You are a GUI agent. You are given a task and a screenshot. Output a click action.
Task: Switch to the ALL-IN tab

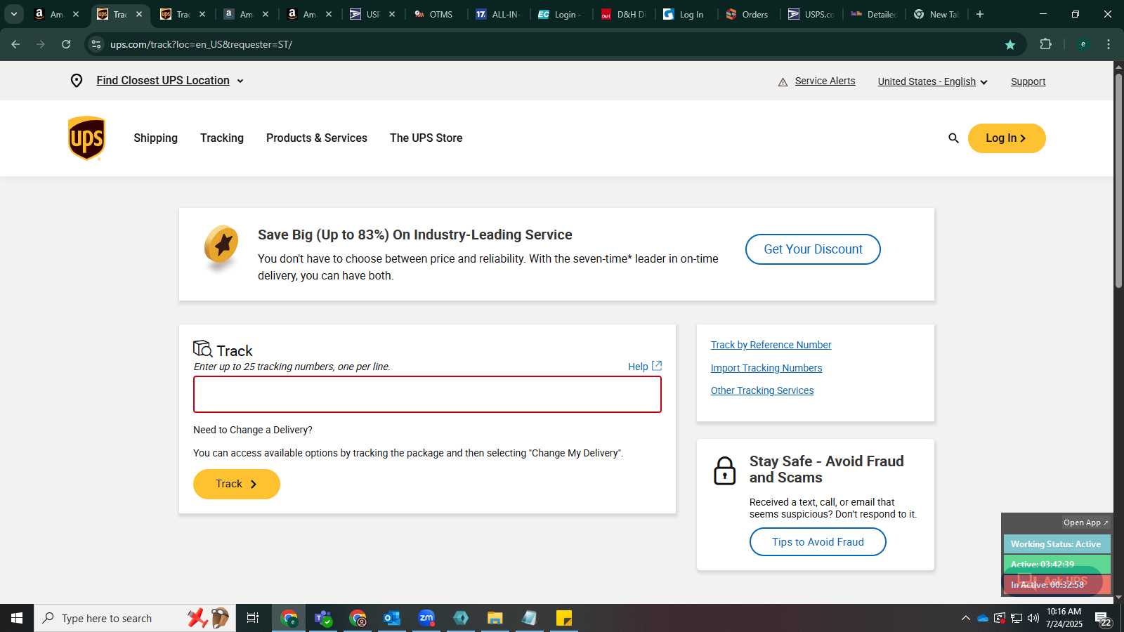tap(498, 14)
